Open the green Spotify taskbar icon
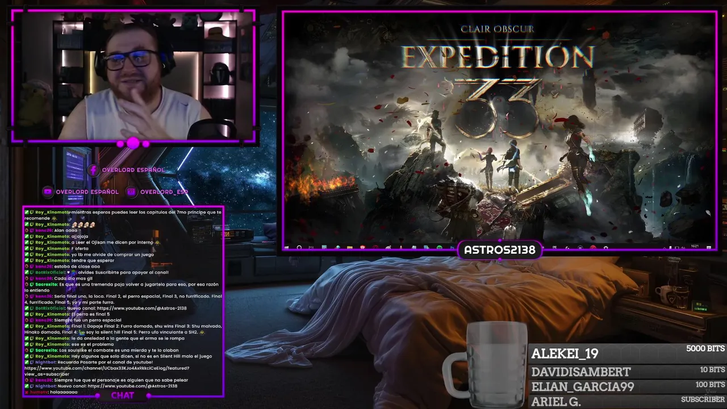The width and height of the screenshot is (727, 409). click(439, 248)
